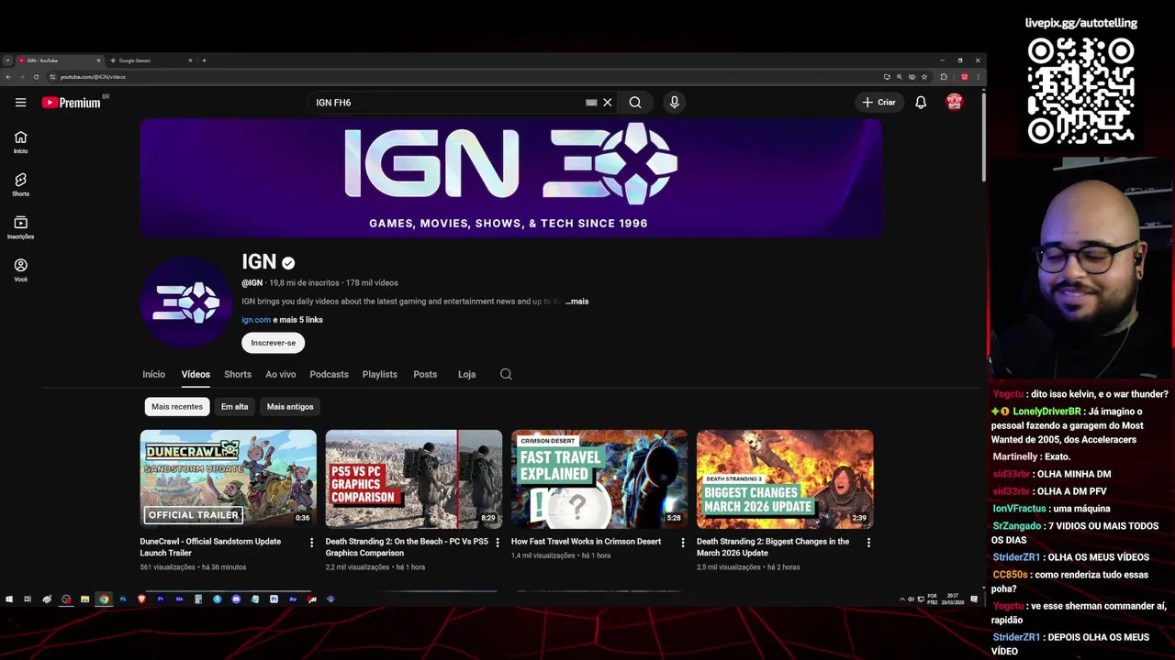Click the Death Stranding 2 March Update title

coord(773,547)
